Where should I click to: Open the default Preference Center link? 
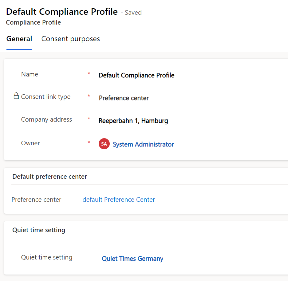point(119,199)
